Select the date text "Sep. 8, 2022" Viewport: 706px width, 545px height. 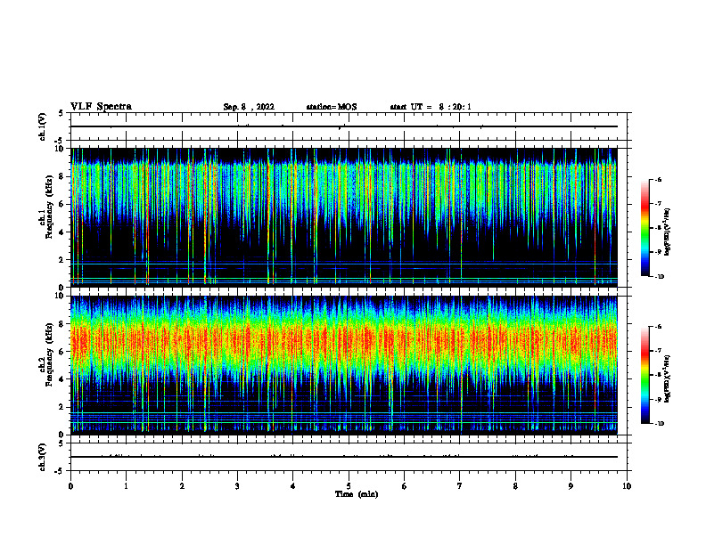[x=249, y=107]
